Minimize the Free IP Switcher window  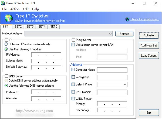click(x=133, y=4)
